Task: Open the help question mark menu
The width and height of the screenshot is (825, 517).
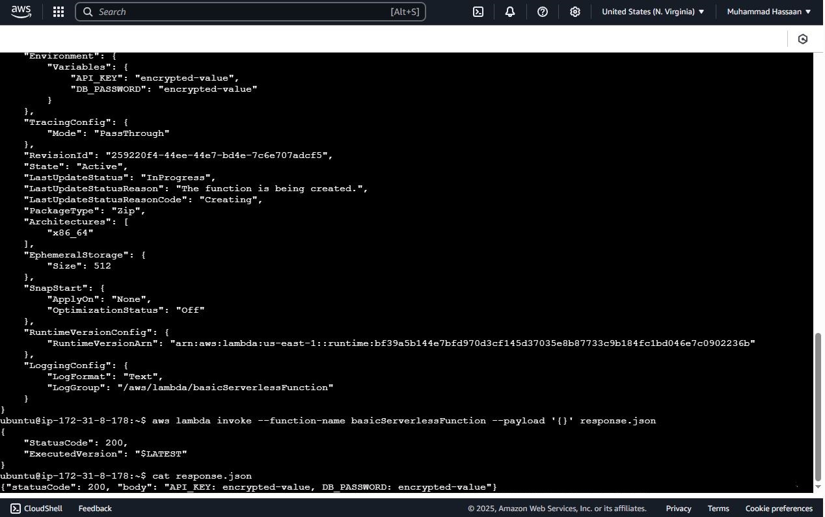Action: click(x=543, y=12)
